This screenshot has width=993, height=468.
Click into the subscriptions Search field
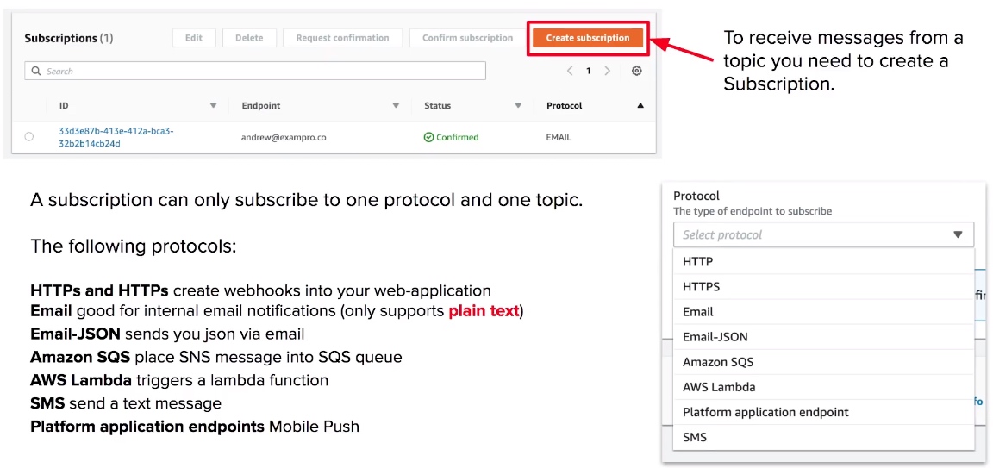tap(255, 71)
